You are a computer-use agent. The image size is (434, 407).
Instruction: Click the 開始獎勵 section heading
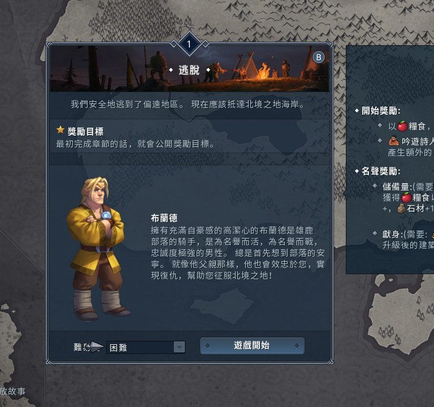(381, 111)
